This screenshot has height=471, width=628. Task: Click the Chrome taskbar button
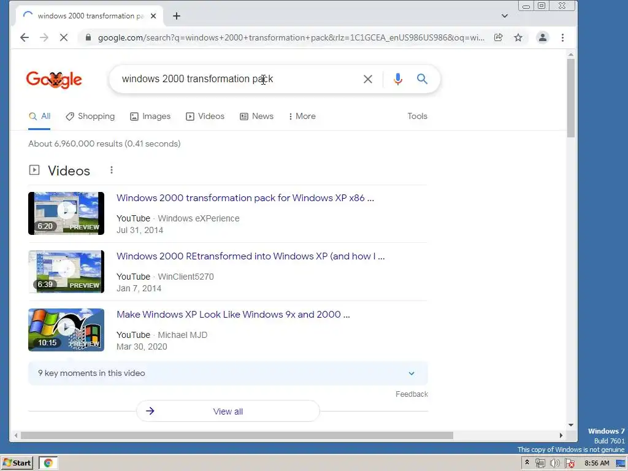point(48,463)
